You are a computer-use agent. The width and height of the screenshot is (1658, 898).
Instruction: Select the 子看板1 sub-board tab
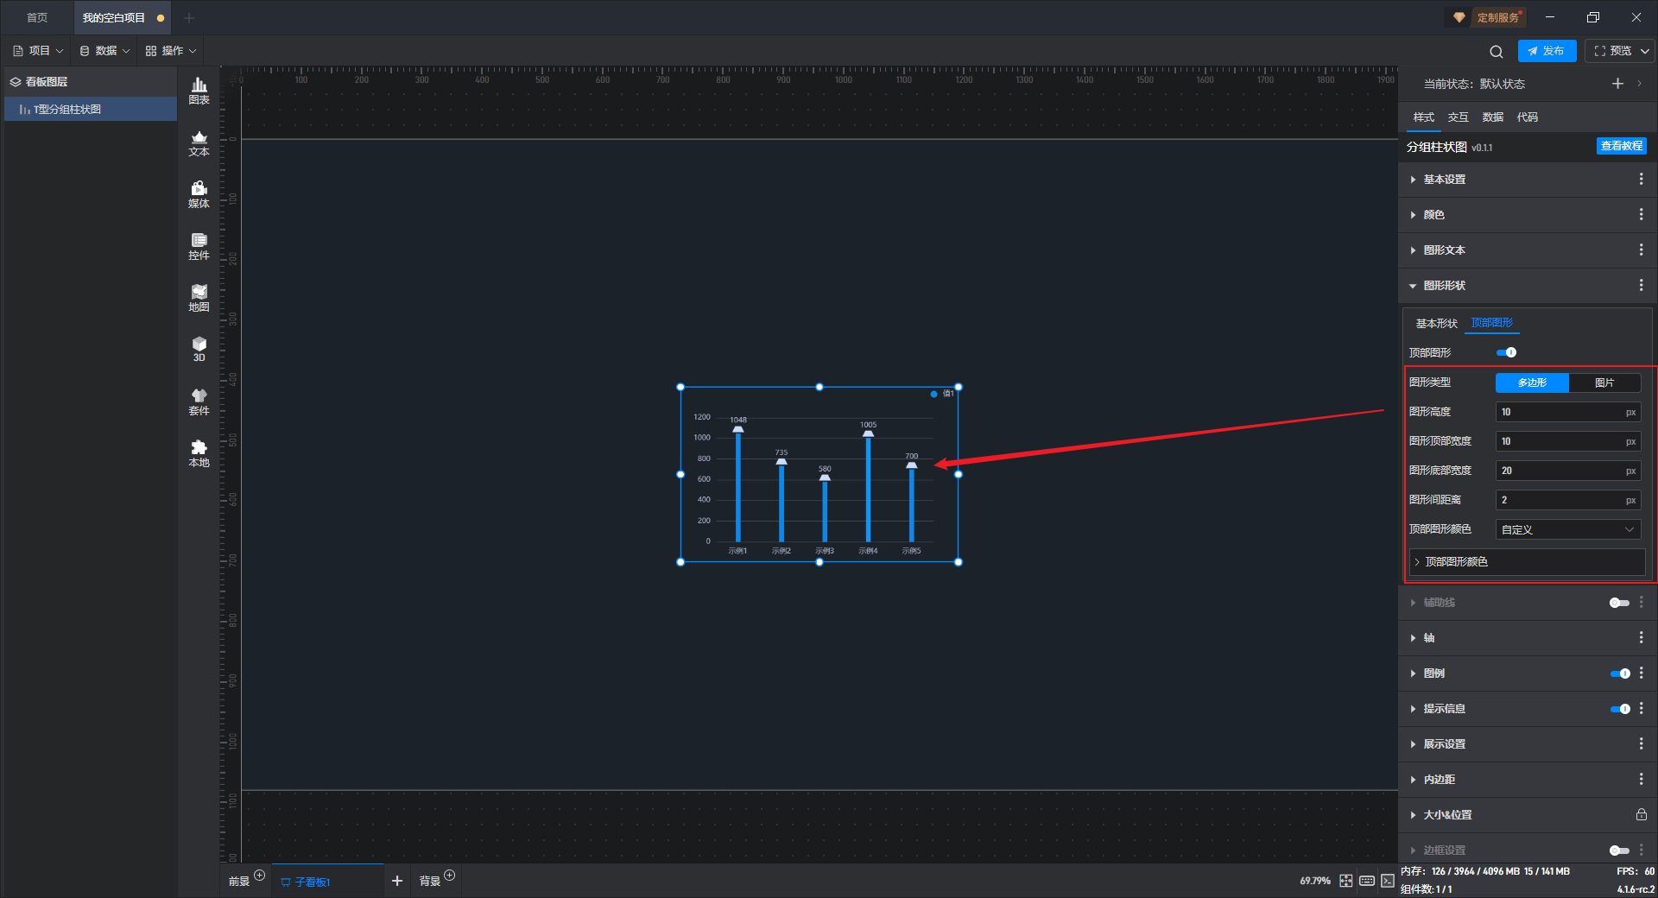(x=327, y=881)
